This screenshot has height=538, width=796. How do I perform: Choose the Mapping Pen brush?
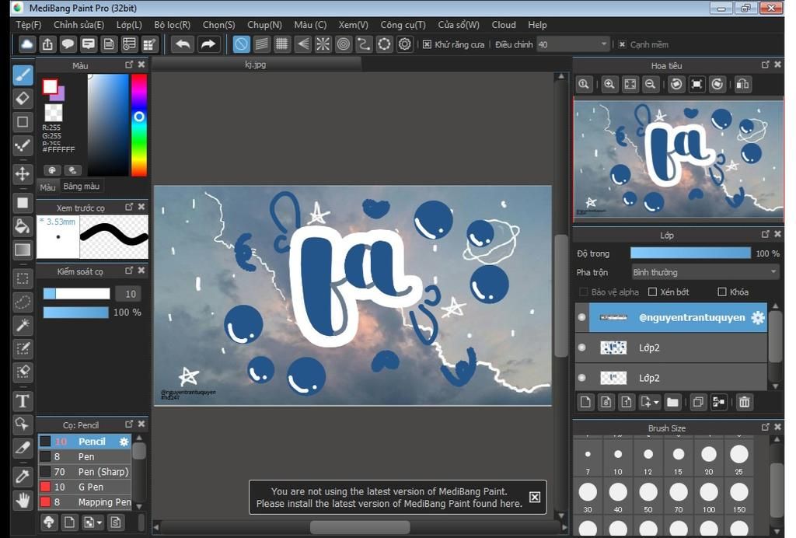85,502
